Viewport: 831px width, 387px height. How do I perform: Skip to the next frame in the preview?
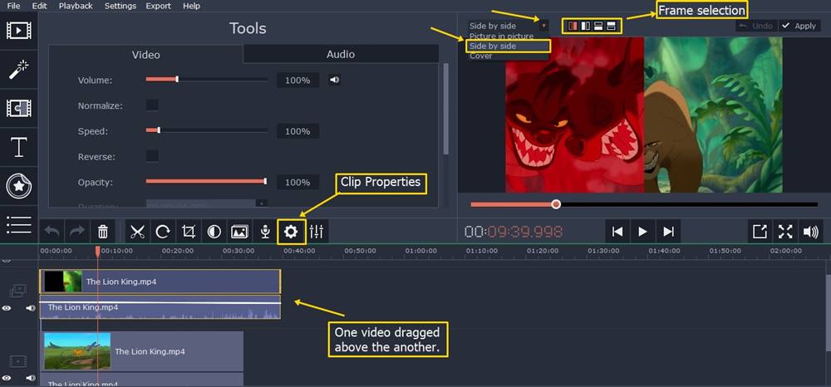point(668,232)
